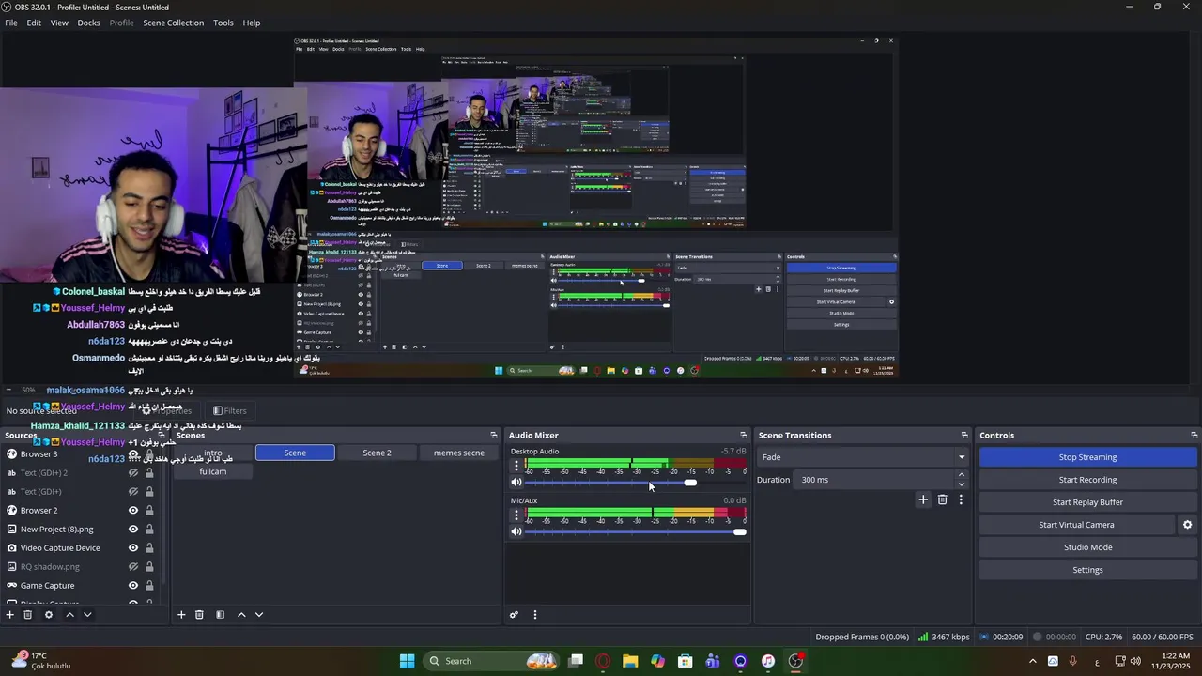The height and width of the screenshot is (676, 1202).
Task: Open the Docks menu
Action: [x=89, y=23]
